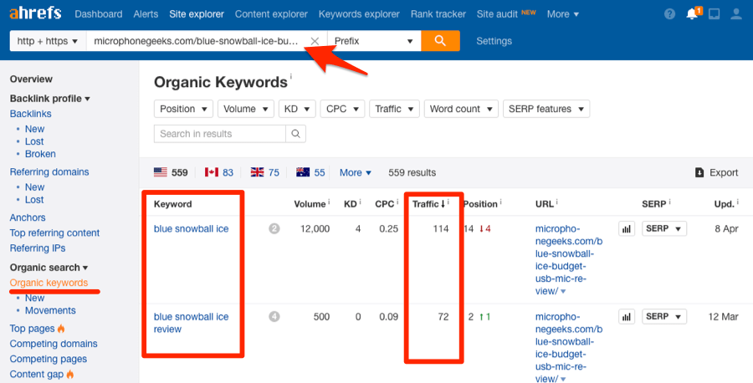The width and height of the screenshot is (753, 383).
Task: Open the KD filter dropdown
Action: pyautogui.click(x=297, y=109)
